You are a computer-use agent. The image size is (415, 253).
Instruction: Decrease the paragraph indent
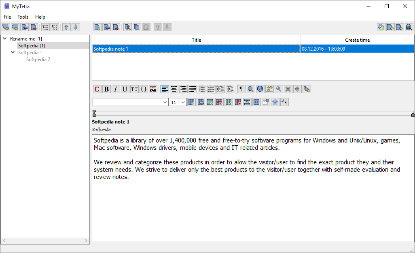230,89
